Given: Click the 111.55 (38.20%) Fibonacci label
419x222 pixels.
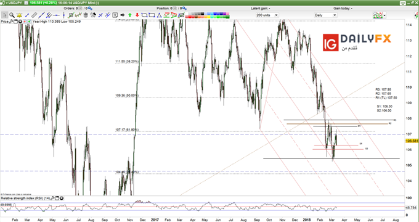Looking at the screenshot, I should [127, 62].
